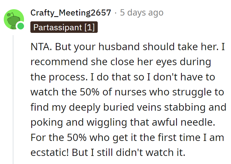Click the Partassipant [1] flair badge
Image resolution: width=231 pixels, height=164 pixels.
pyautogui.click(x=64, y=27)
